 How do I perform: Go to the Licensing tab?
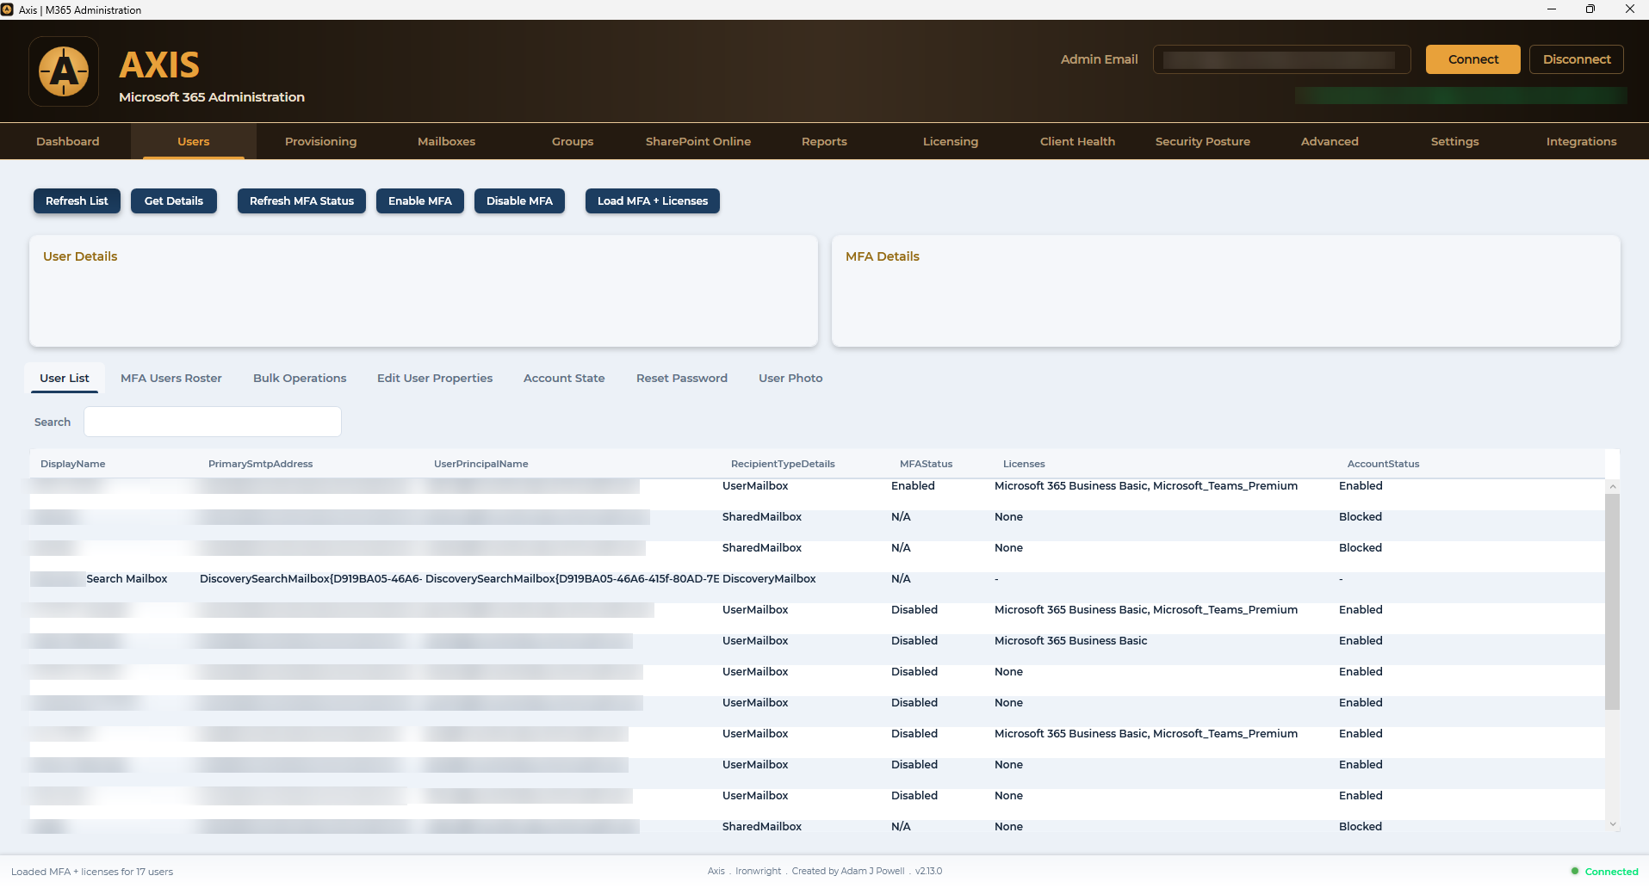[x=951, y=141]
